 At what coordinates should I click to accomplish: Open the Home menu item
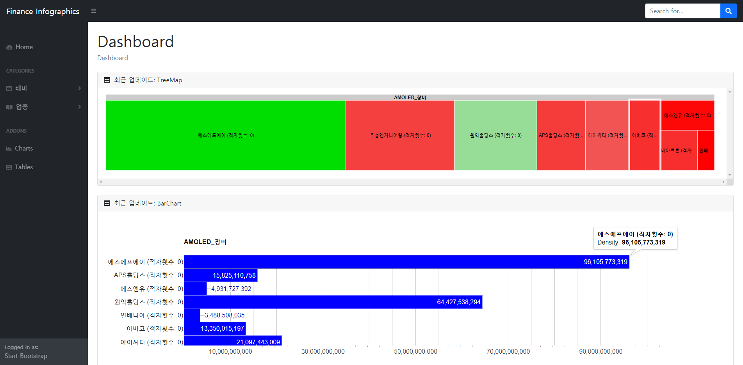click(x=23, y=47)
